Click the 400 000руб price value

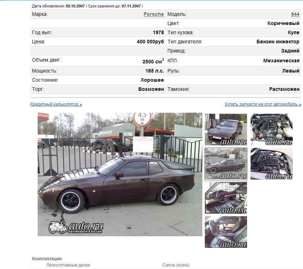(x=150, y=42)
